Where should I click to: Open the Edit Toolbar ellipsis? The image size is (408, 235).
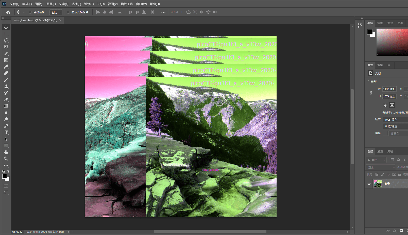click(6, 165)
